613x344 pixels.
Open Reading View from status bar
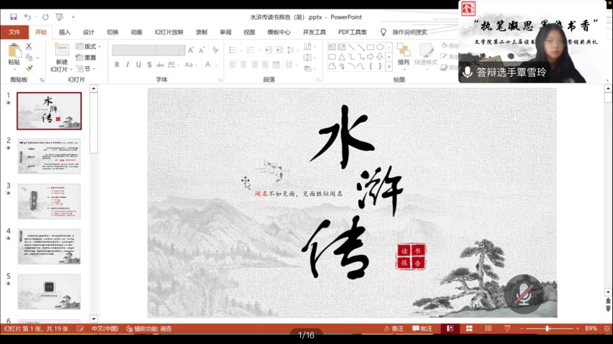click(488, 329)
